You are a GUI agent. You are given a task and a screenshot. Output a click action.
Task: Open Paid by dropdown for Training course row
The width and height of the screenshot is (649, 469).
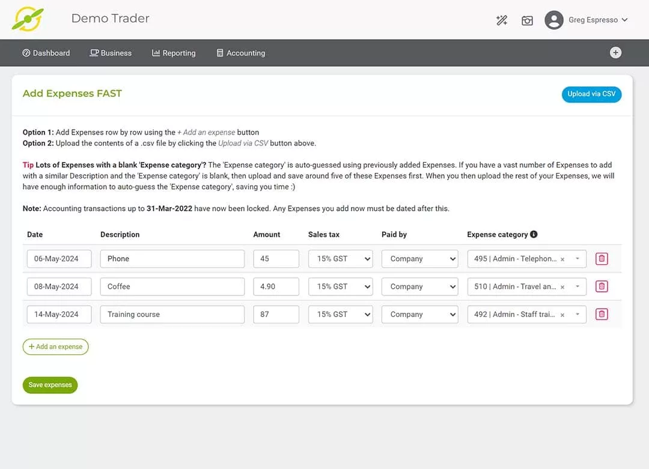point(419,314)
